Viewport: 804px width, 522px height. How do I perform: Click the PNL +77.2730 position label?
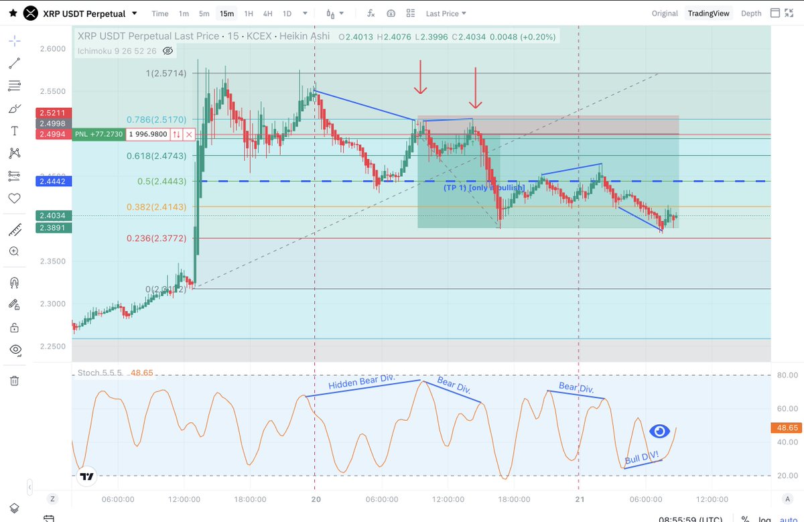click(99, 134)
